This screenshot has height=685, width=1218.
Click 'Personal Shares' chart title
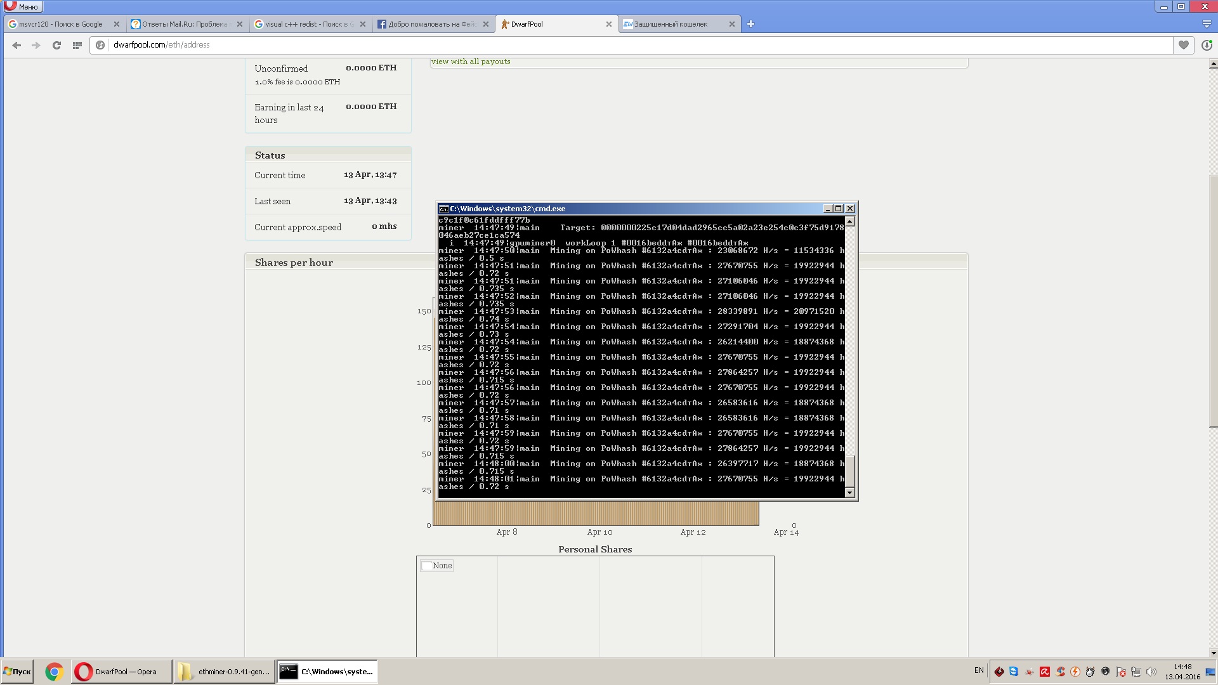595,549
